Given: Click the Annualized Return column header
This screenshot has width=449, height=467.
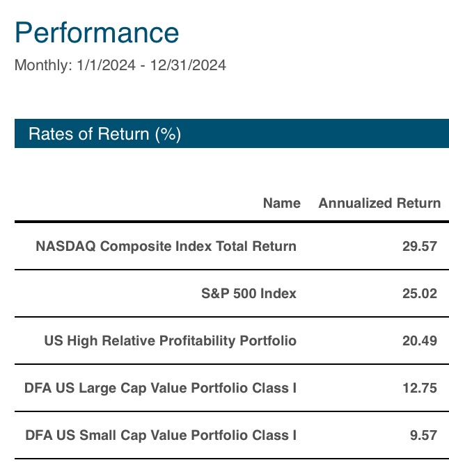Looking at the screenshot, I should click(x=379, y=203).
